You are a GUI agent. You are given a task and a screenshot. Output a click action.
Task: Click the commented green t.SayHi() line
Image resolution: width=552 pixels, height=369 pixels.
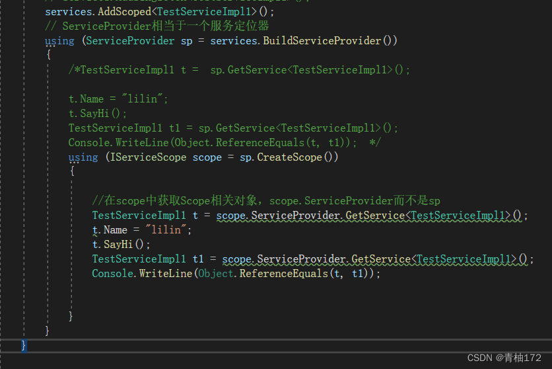pos(98,114)
